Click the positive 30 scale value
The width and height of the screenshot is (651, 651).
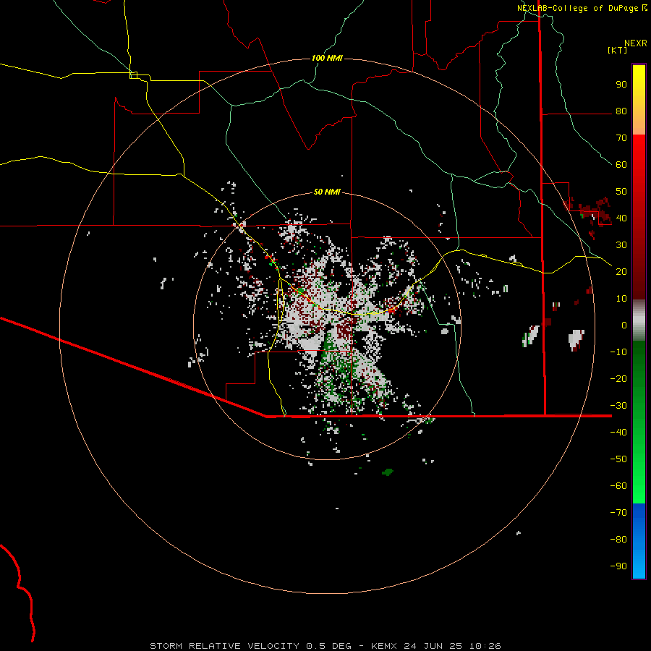(x=621, y=245)
